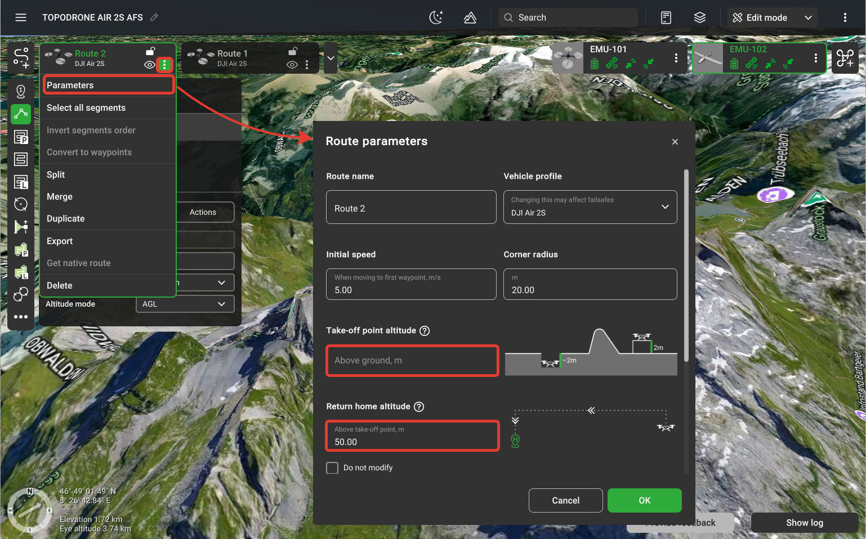Toggle night mode with the moon icon

click(x=436, y=17)
